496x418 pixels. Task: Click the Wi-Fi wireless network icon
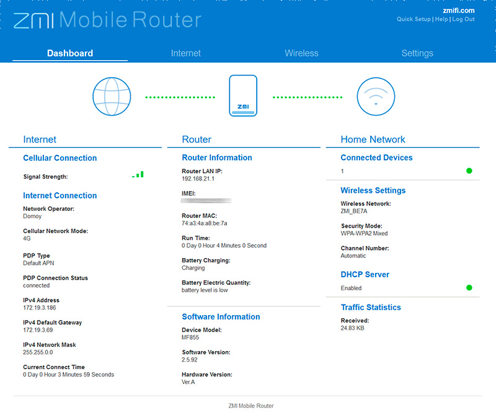point(376,97)
